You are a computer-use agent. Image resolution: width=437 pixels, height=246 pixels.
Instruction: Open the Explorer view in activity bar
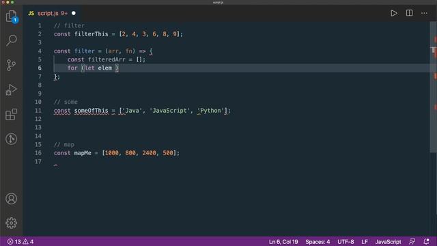click(x=12, y=16)
